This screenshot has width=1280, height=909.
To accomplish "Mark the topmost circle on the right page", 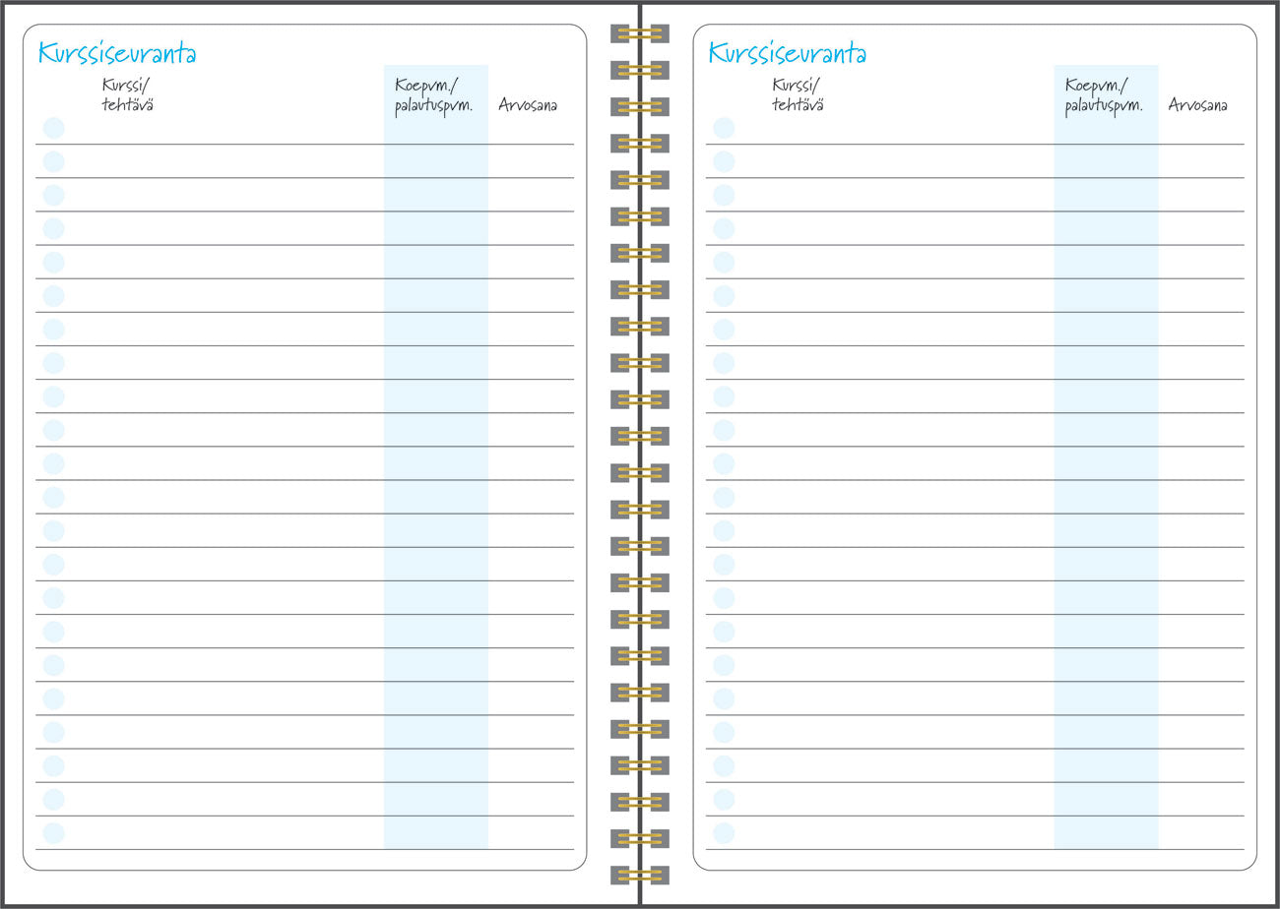I will (724, 128).
